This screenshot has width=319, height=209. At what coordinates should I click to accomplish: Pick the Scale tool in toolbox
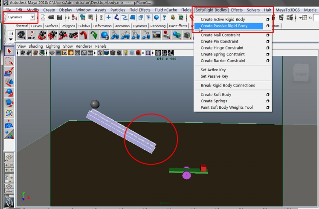click(x=9, y=103)
